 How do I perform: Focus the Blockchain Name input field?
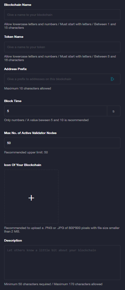62,15
